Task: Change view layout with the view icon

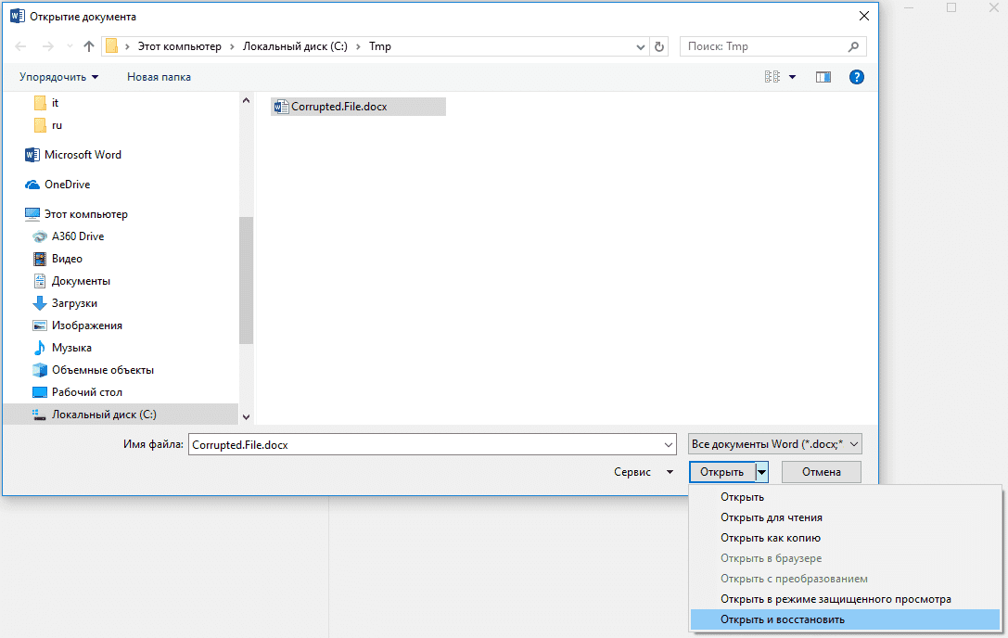Action: (x=772, y=77)
